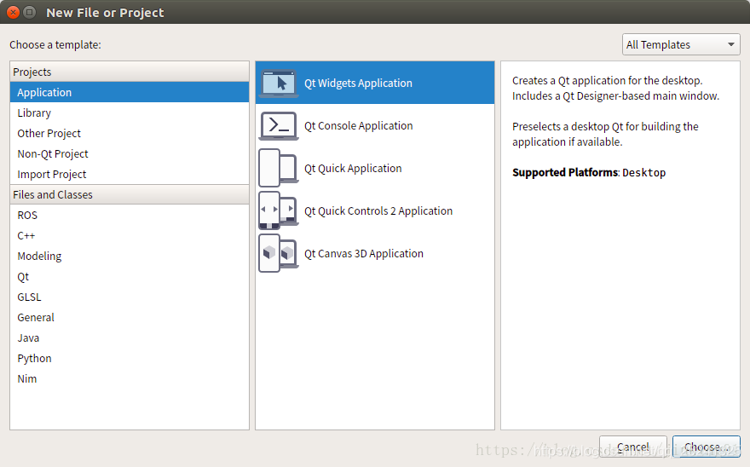Open the All Templates dropdown
This screenshot has width=750, height=467.
[x=681, y=44]
